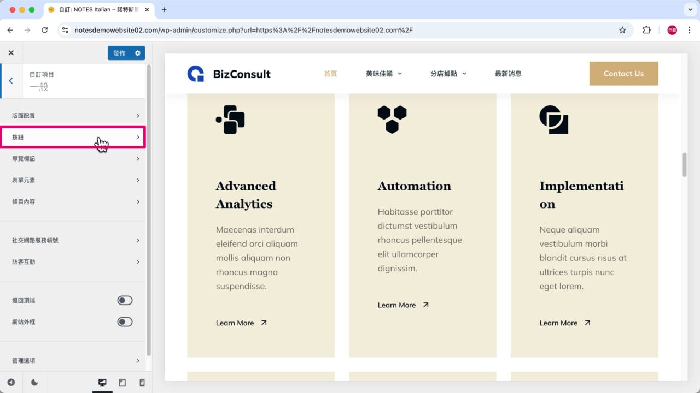Click the Contact Us button
The height and width of the screenshot is (393, 700).
(x=623, y=74)
